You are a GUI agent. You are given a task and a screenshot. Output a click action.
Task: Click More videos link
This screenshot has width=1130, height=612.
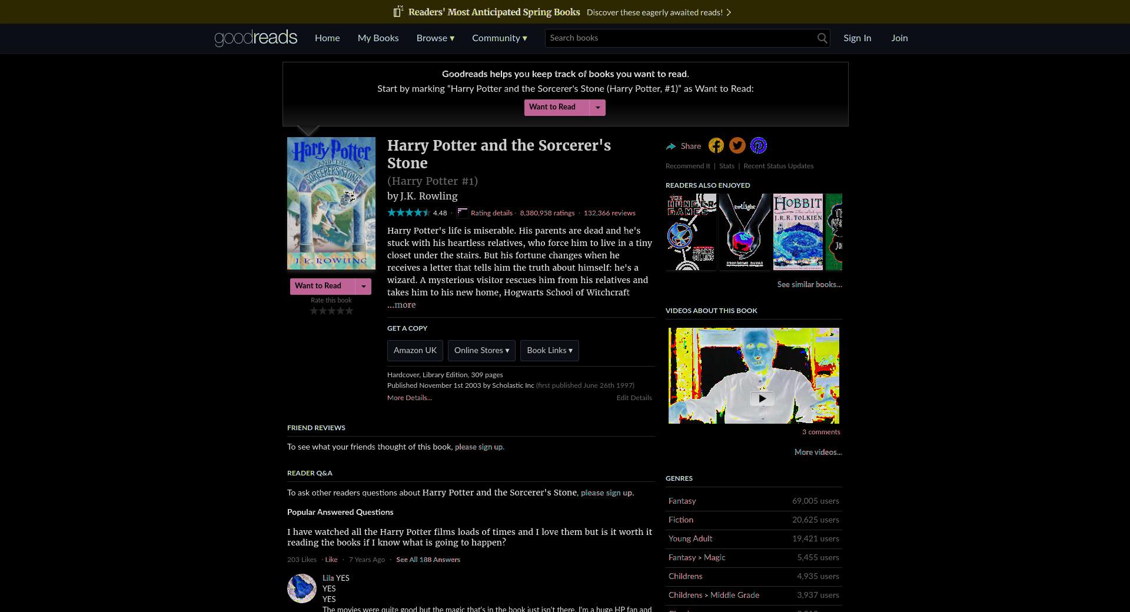pos(818,453)
